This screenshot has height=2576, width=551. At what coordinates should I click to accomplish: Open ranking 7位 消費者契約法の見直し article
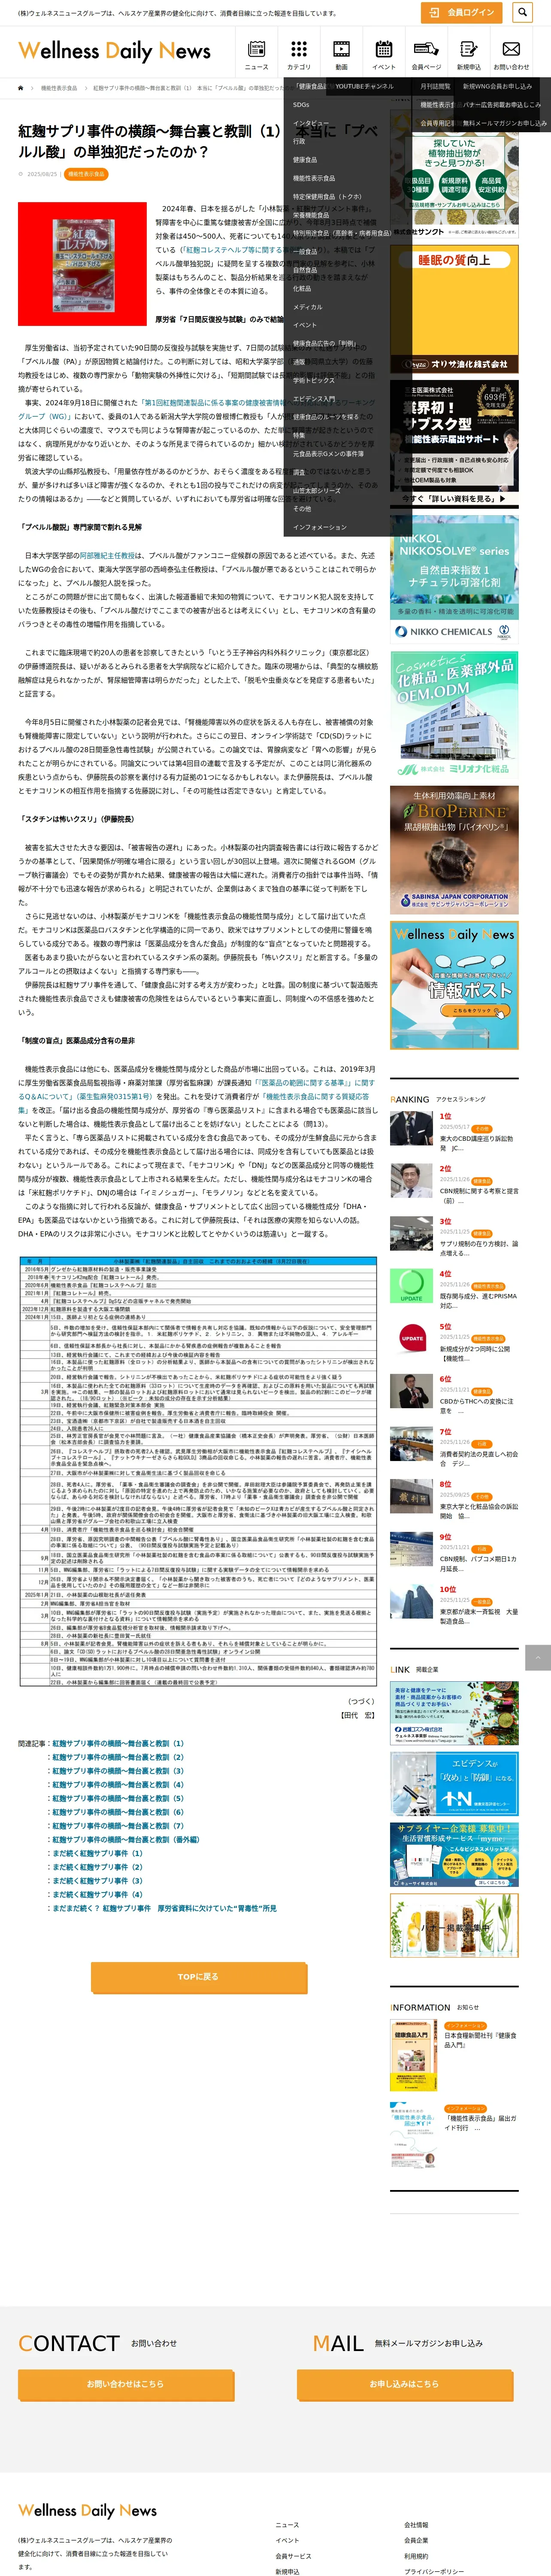[479, 1458]
